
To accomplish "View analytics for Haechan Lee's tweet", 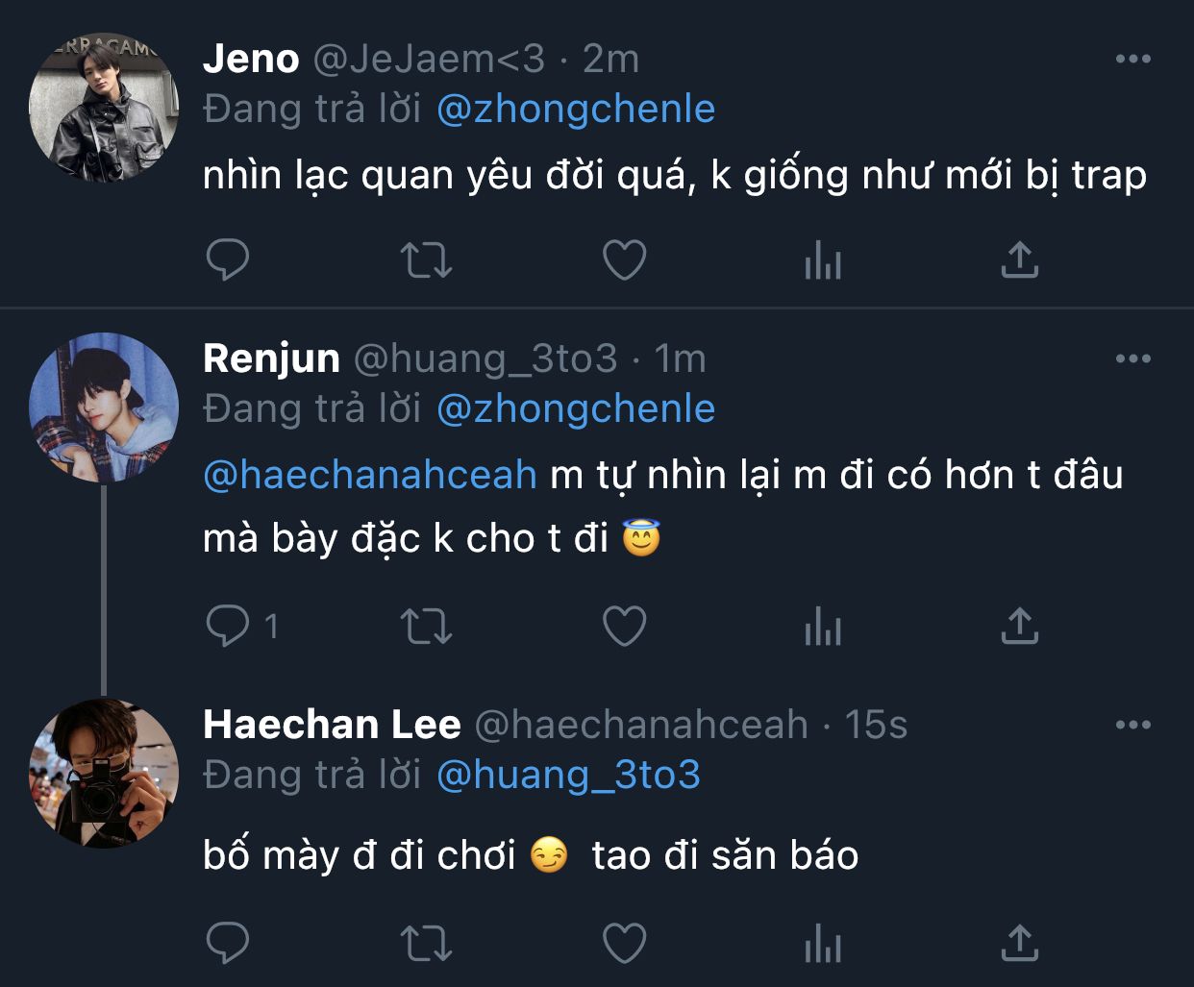I will tap(823, 943).
